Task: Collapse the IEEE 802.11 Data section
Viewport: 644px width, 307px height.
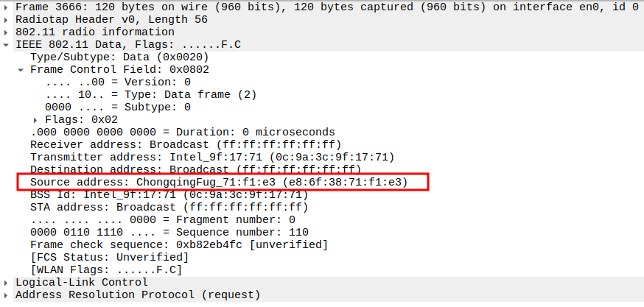Action: click(7, 44)
